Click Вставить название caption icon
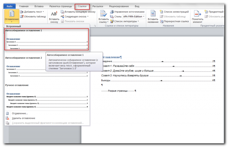Screen dimensions: 228x147 pos(153,14)
